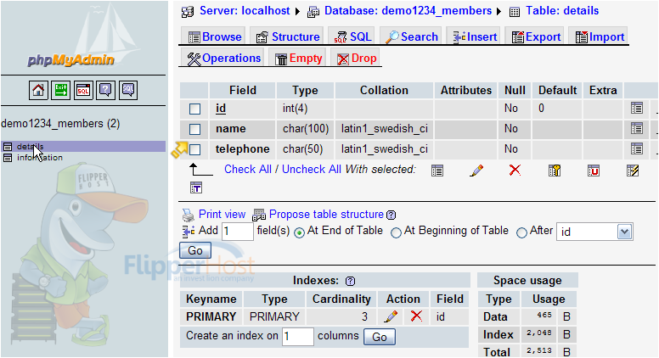
Task: Click With selected red X drop icon
Action: coord(515,170)
